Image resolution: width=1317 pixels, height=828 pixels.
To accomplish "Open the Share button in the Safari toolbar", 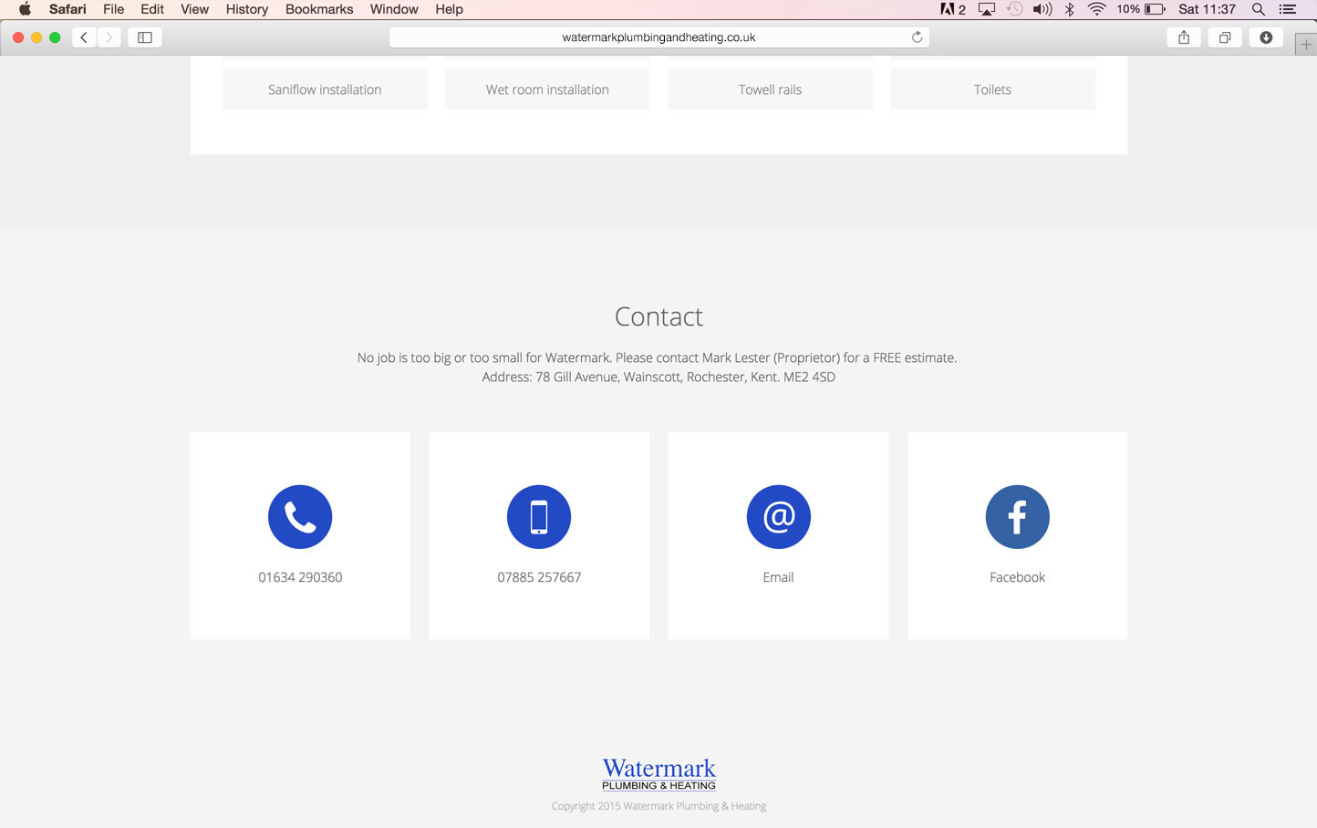I will (x=1184, y=37).
